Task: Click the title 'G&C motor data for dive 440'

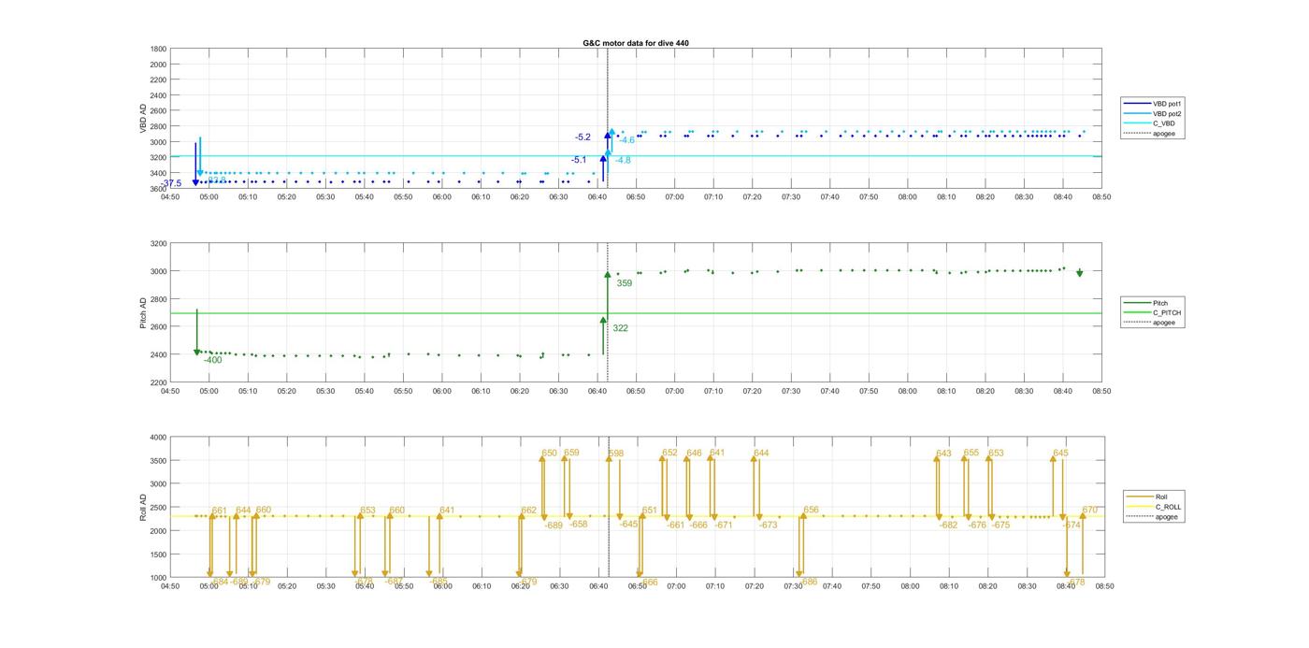Action: pyautogui.click(x=636, y=43)
